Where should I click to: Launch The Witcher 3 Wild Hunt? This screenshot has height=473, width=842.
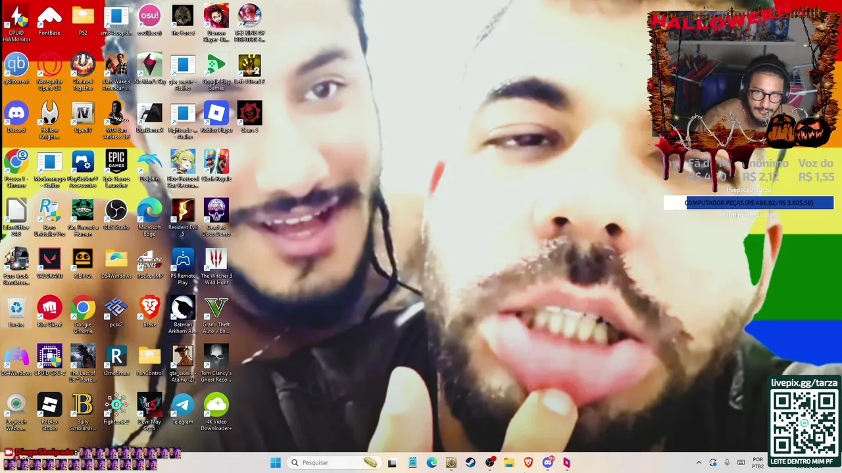click(x=216, y=266)
